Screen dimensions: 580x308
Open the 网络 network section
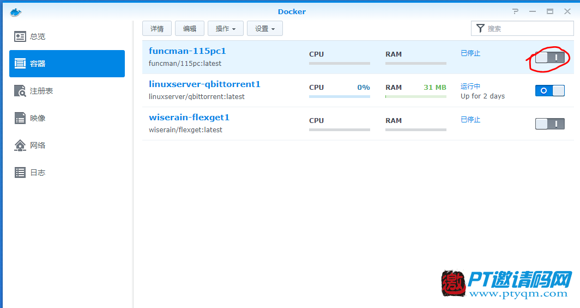[67, 145]
